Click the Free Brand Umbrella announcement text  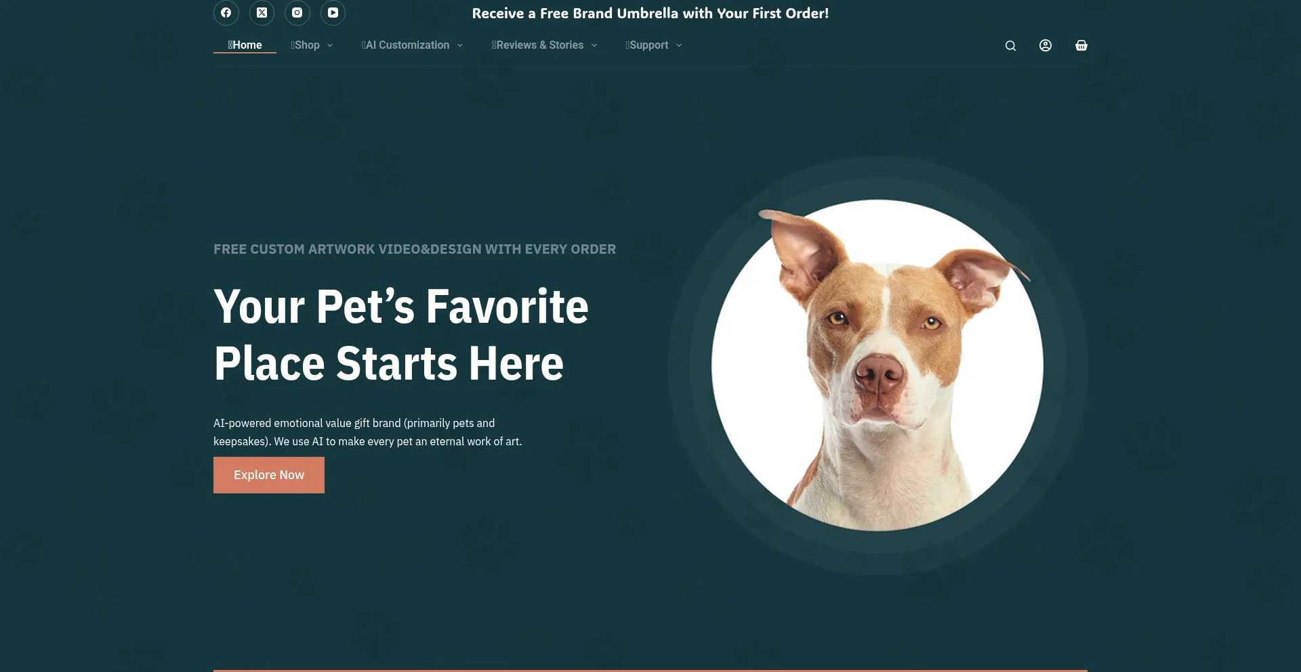point(650,14)
